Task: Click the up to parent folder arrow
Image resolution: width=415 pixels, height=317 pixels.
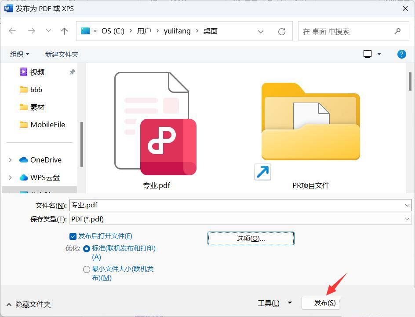Action: click(64, 31)
